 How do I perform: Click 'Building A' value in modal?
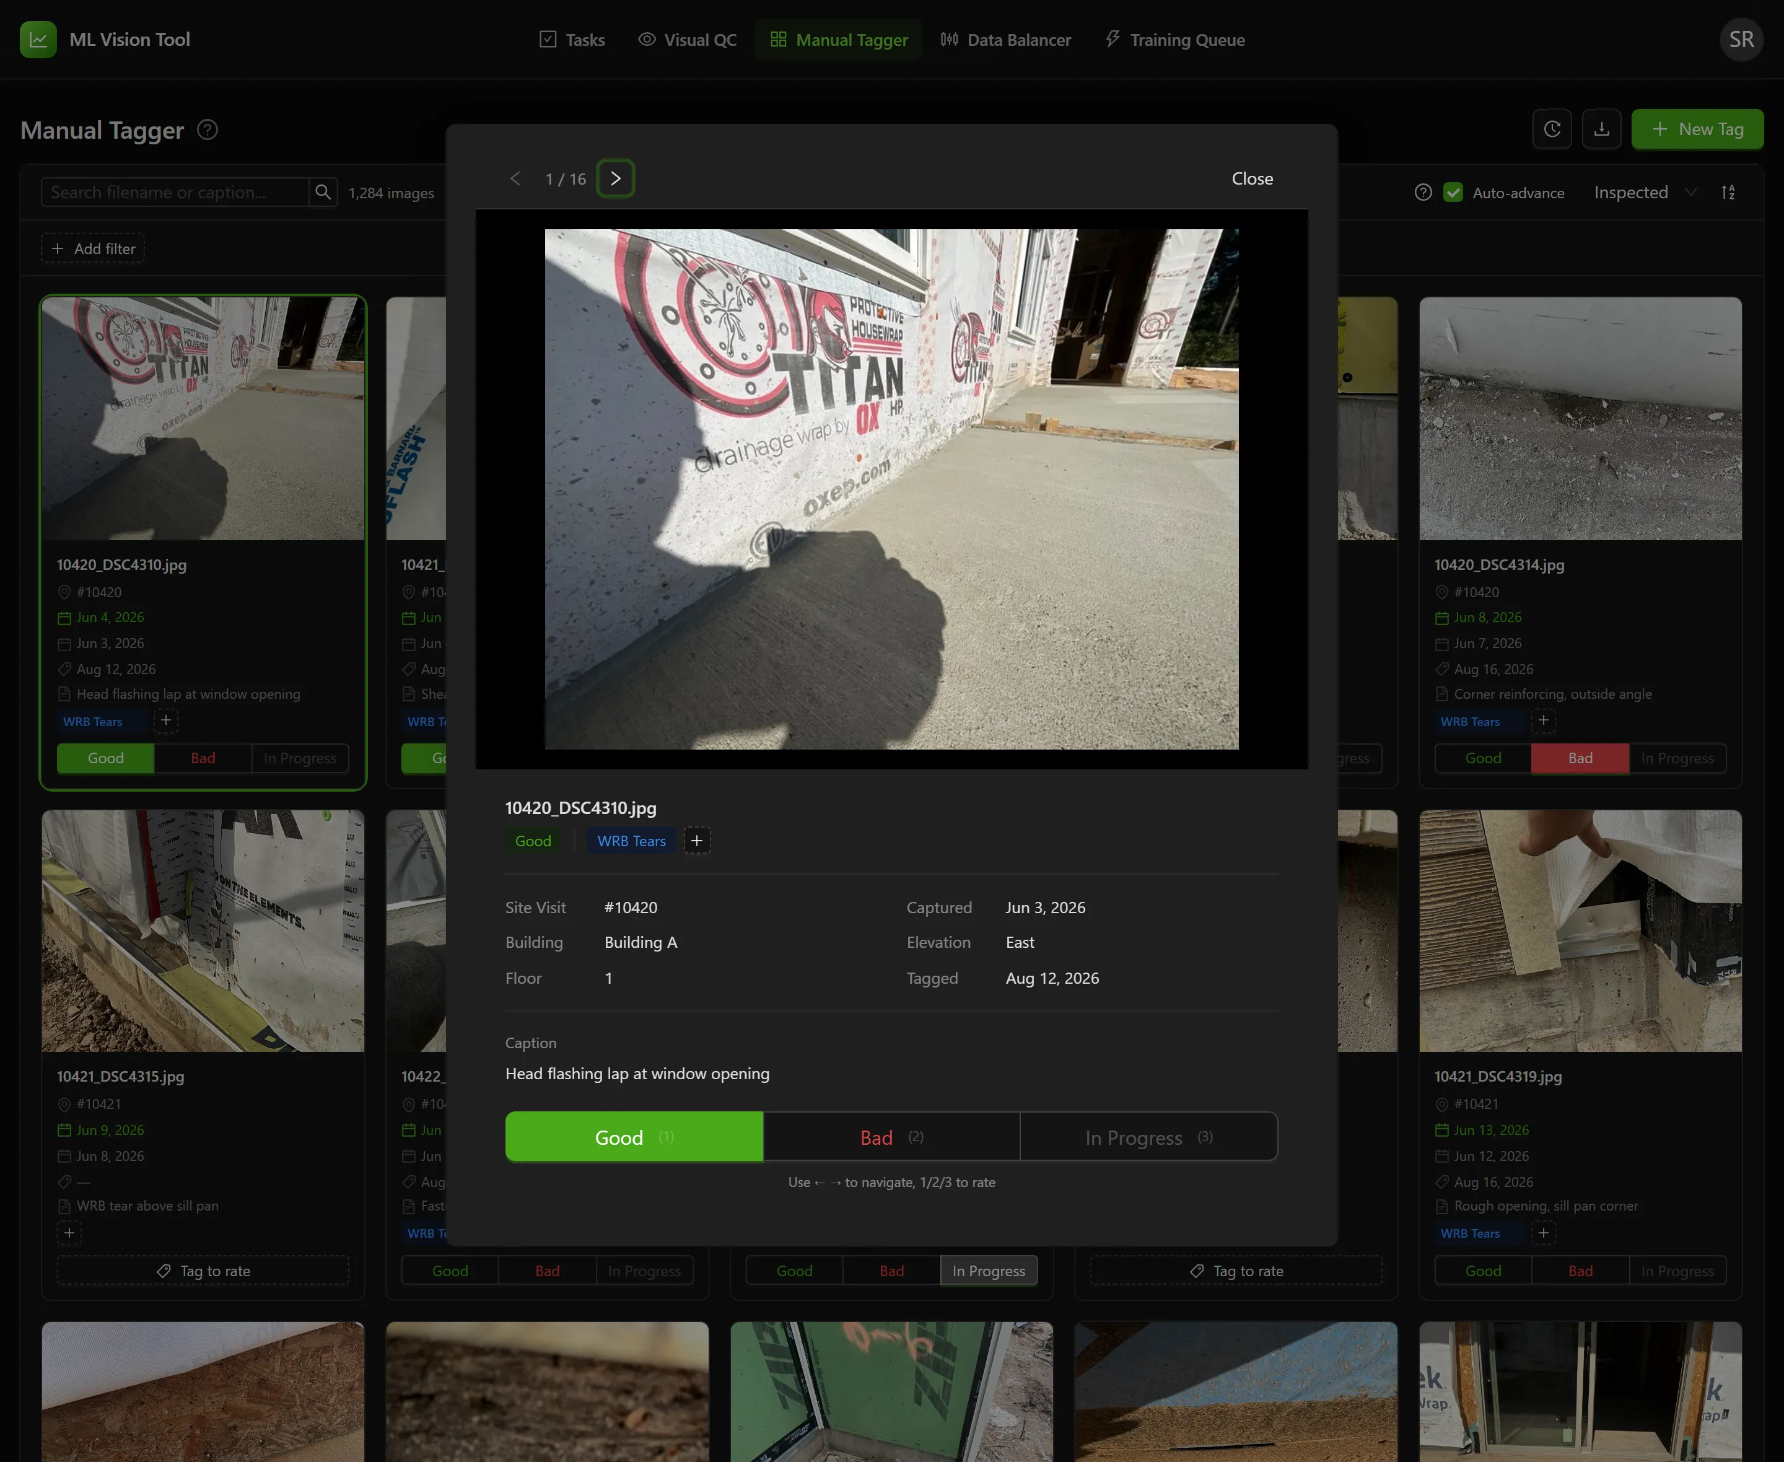pyautogui.click(x=641, y=942)
